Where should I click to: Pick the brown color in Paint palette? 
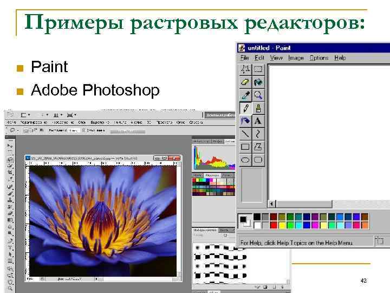tap(365, 216)
